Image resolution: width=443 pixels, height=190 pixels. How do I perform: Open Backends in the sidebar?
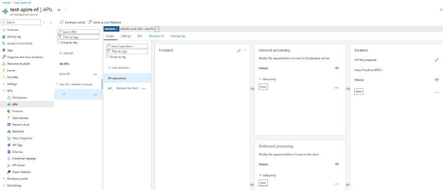point(18,131)
